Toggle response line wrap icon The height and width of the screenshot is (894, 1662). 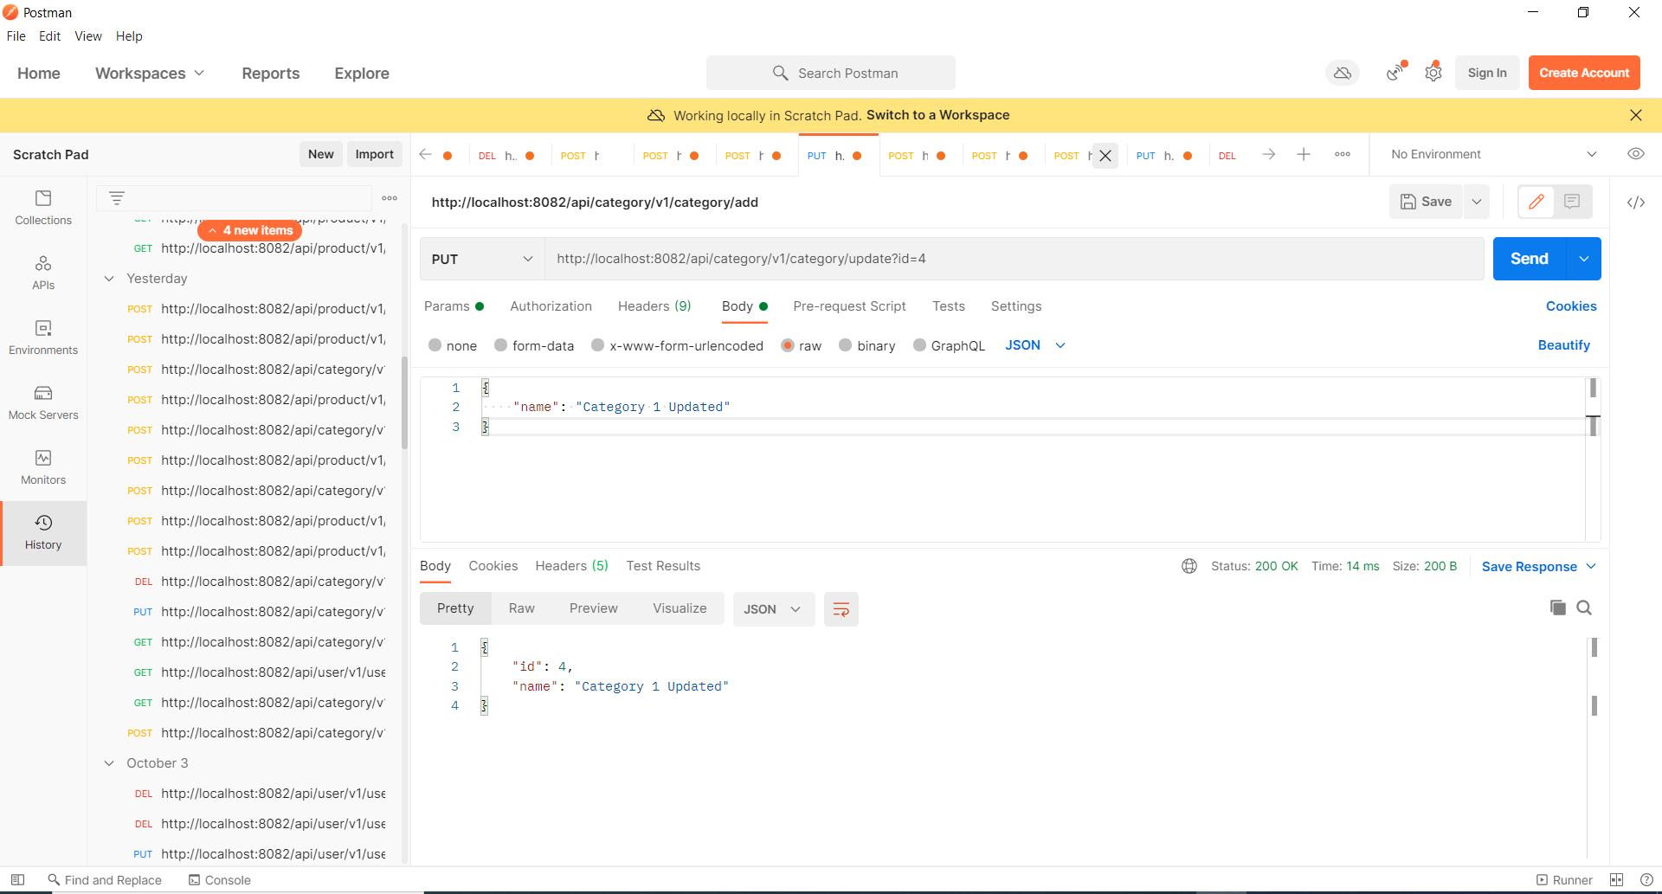point(841,609)
